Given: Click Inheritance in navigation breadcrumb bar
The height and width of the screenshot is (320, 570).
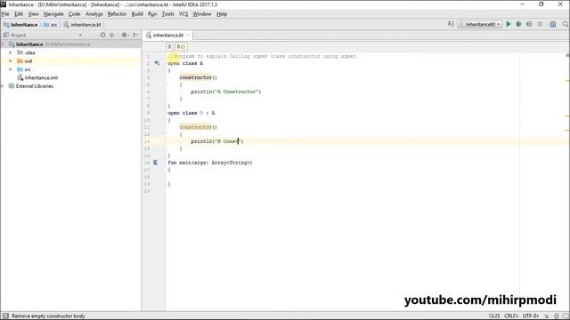Looking at the screenshot, I should click(24, 25).
